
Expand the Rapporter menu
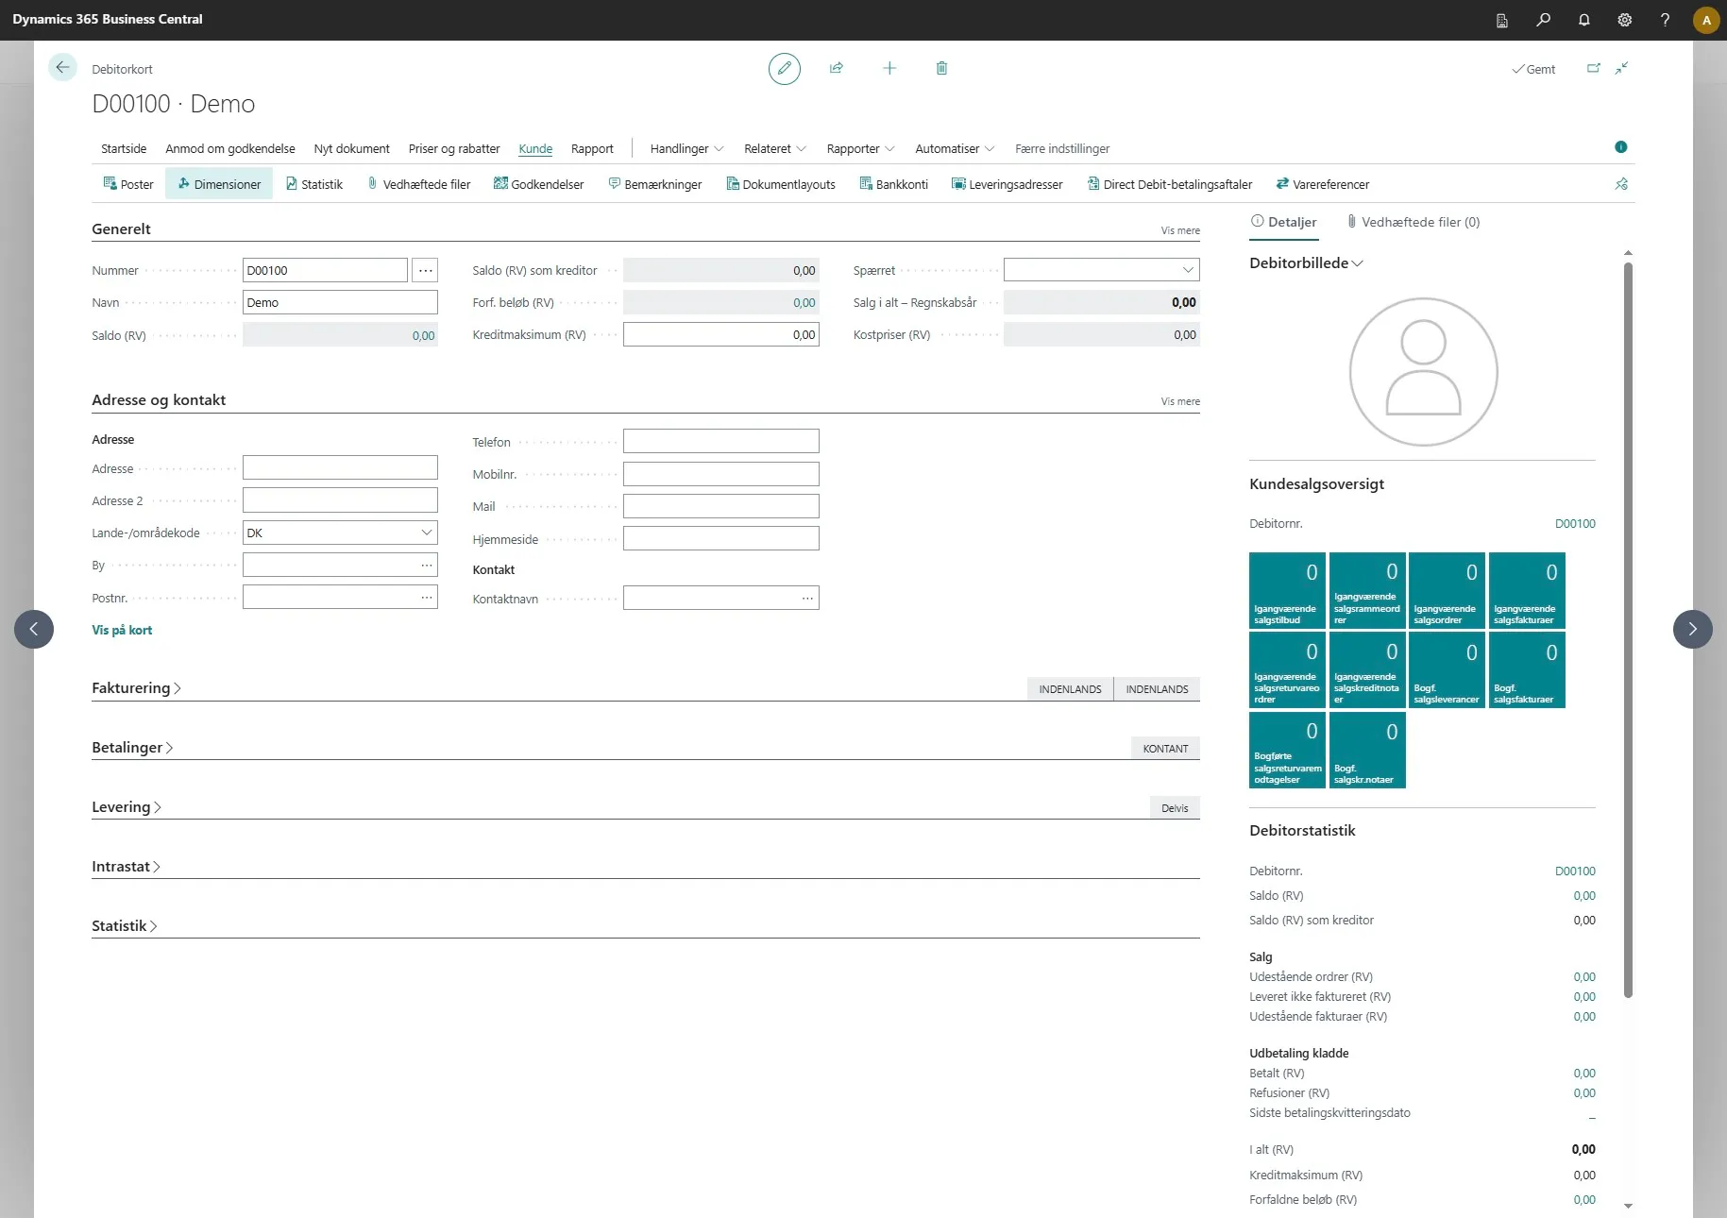click(x=860, y=148)
